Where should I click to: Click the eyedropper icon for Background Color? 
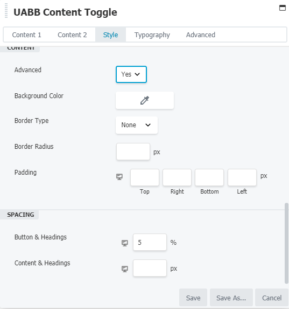[145, 100]
